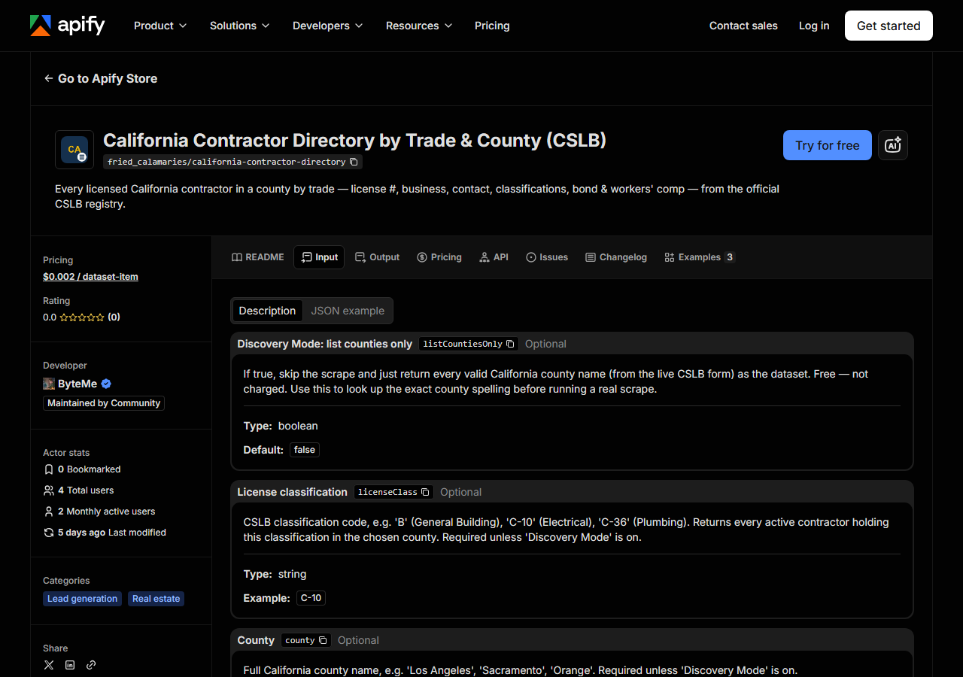Click the Last modified refresh icon

point(49,533)
